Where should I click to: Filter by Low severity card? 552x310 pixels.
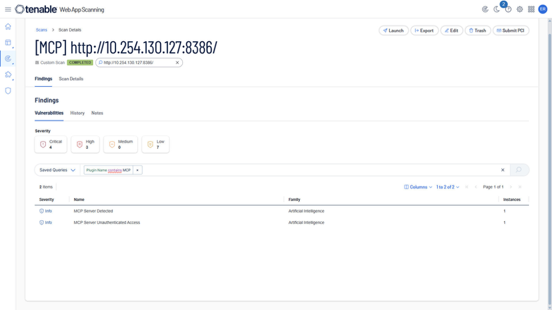point(155,144)
